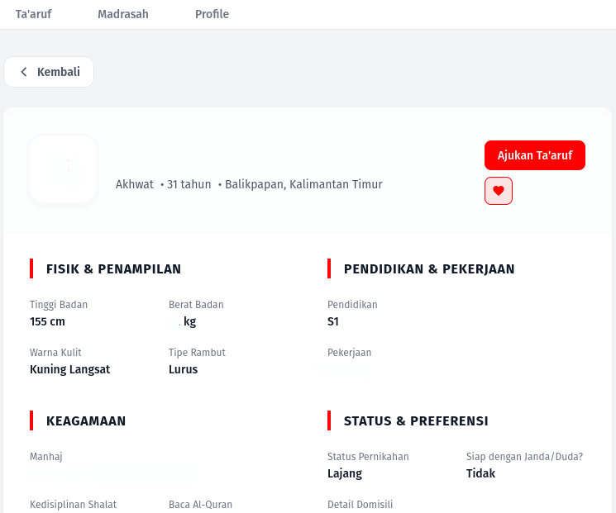This screenshot has height=513, width=616.
Task: Submit with the Ajukan Ta'aruf button
Action: (535, 155)
